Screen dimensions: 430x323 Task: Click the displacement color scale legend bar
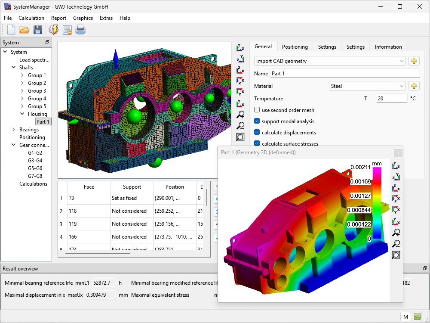[x=376, y=202]
